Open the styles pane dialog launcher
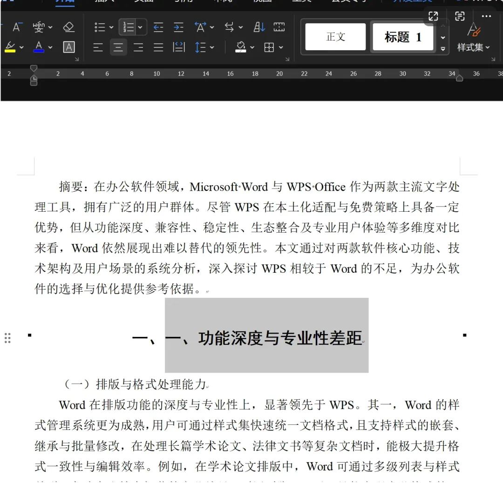 coord(493,59)
